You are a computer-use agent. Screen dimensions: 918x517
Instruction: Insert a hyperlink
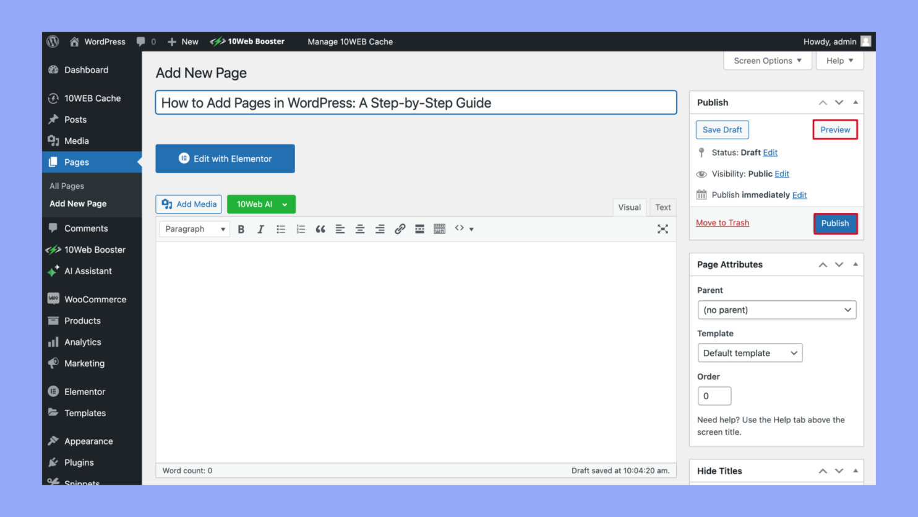[x=400, y=228]
